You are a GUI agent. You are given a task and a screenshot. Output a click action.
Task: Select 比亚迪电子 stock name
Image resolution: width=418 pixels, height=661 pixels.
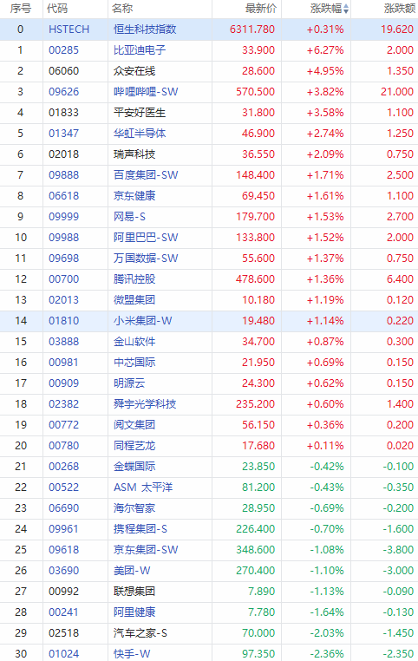140,50
